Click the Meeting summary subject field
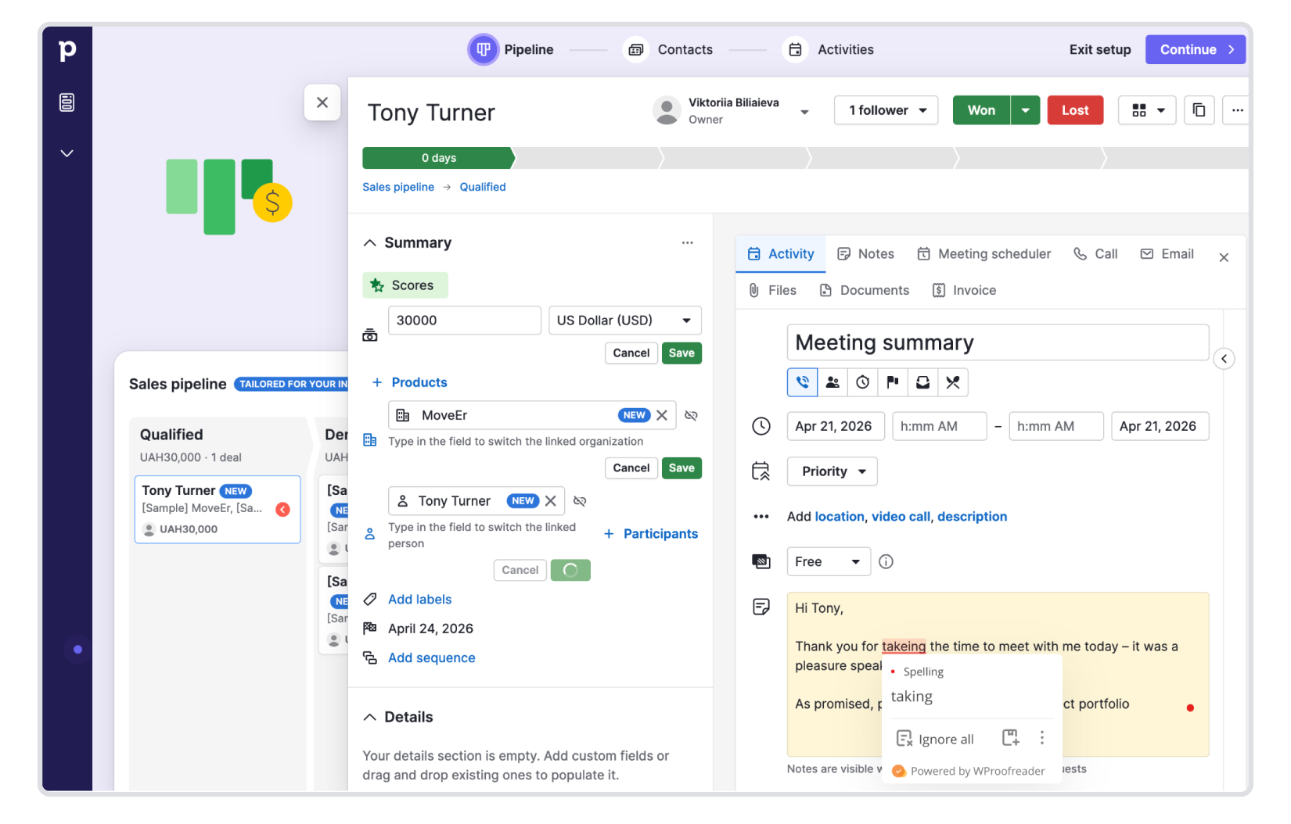This screenshot has height=824, width=1291. [998, 342]
